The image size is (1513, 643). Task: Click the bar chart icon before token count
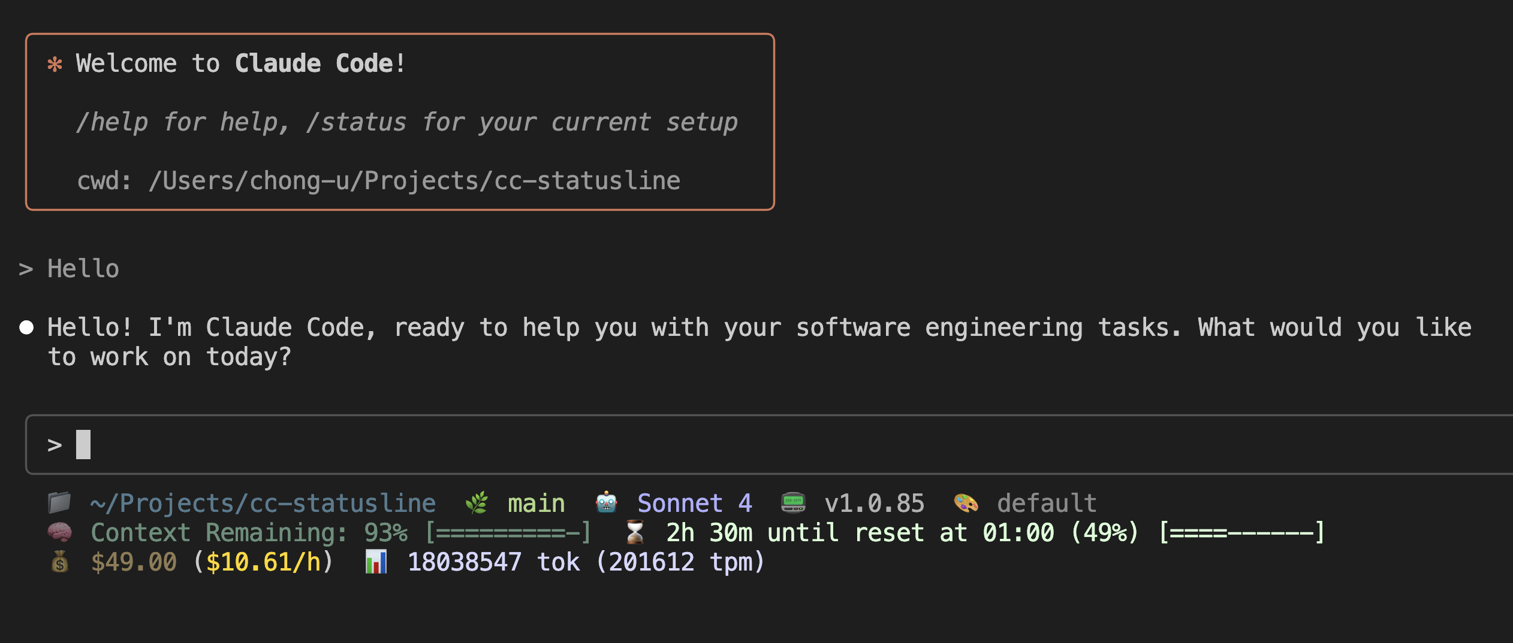coord(376,562)
